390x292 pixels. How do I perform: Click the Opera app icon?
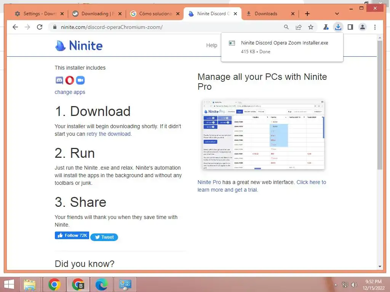point(70,80)
